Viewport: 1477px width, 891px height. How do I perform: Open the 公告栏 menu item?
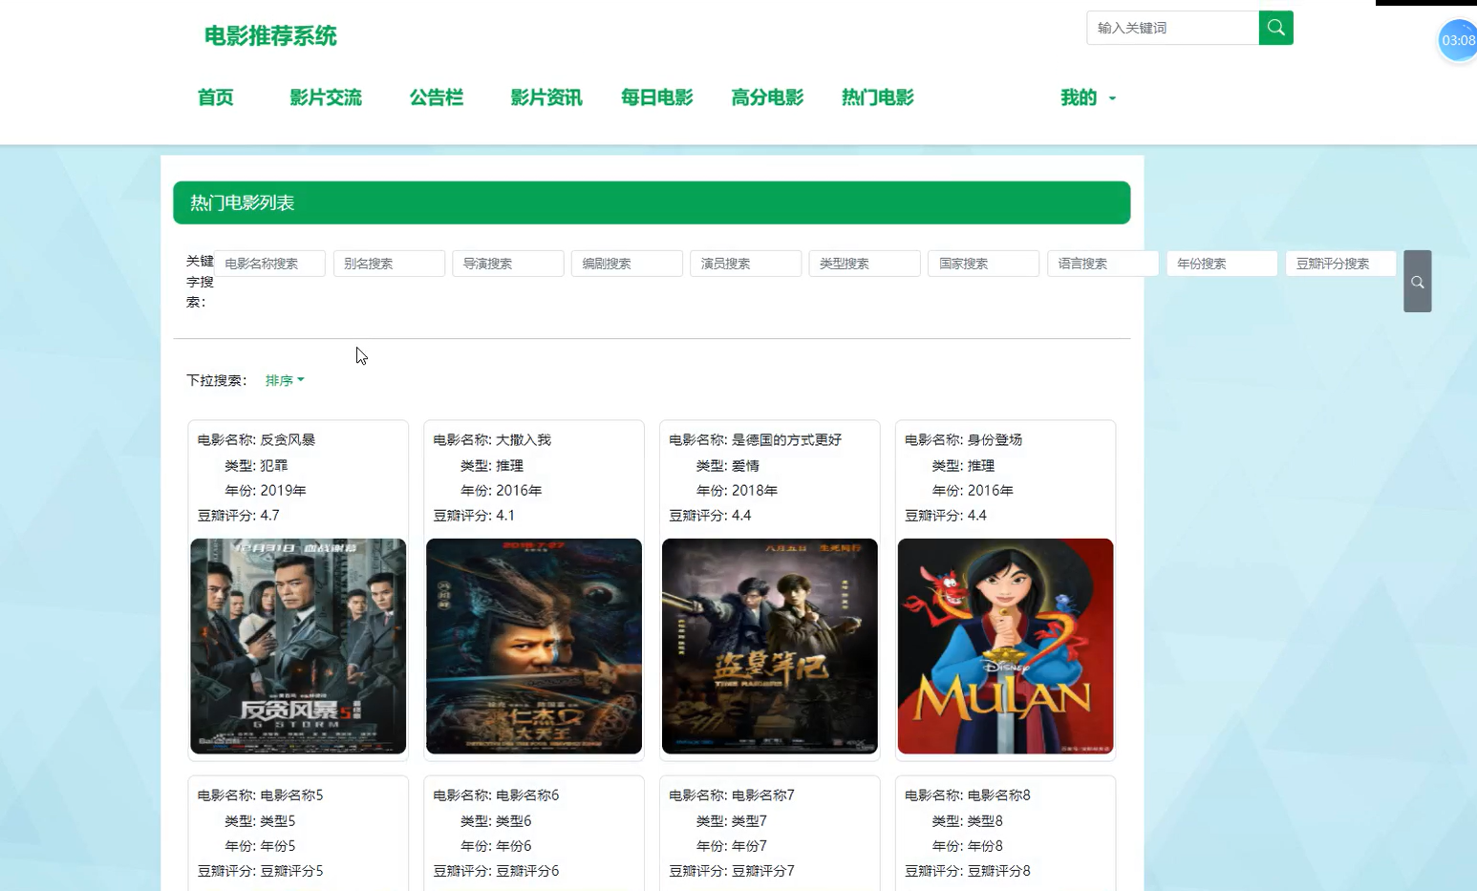click(437, 97)
